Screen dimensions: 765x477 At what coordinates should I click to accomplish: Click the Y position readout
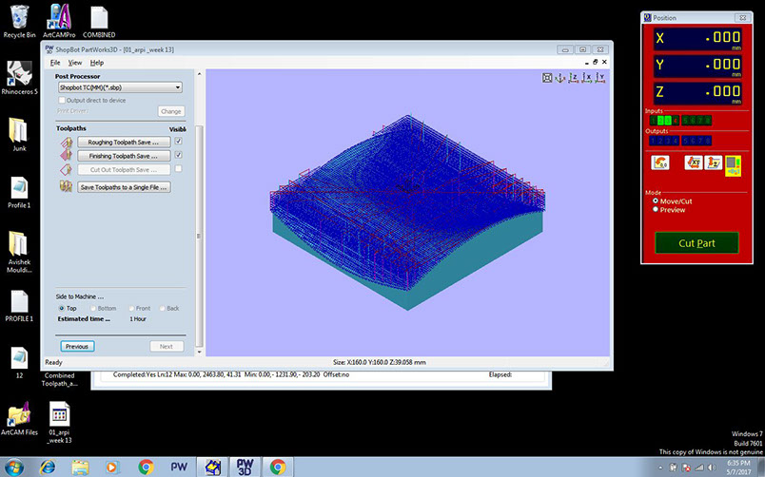(697, 66)
